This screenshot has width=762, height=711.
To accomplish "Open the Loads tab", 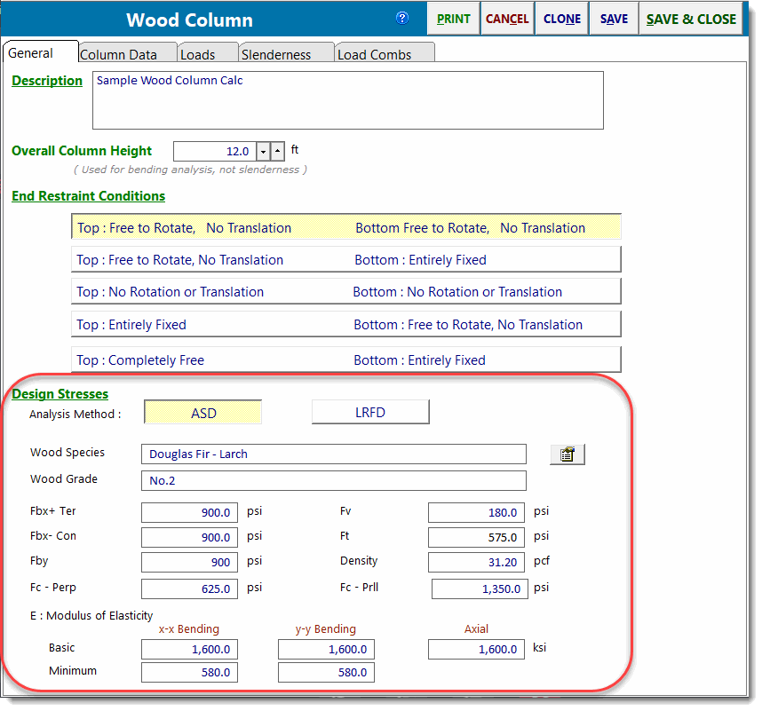I will 198,54.
